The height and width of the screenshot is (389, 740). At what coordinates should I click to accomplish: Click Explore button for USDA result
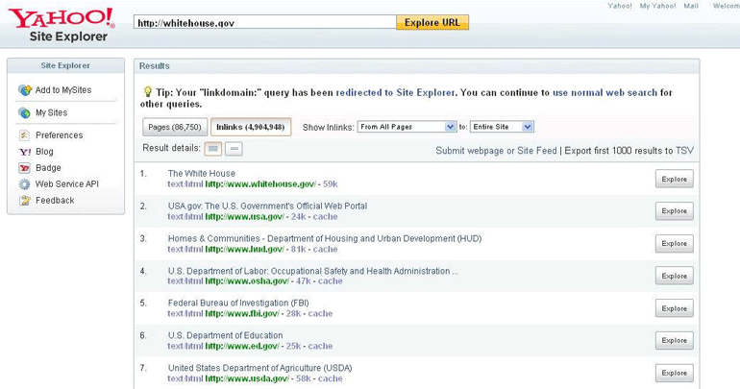point(675,373)
